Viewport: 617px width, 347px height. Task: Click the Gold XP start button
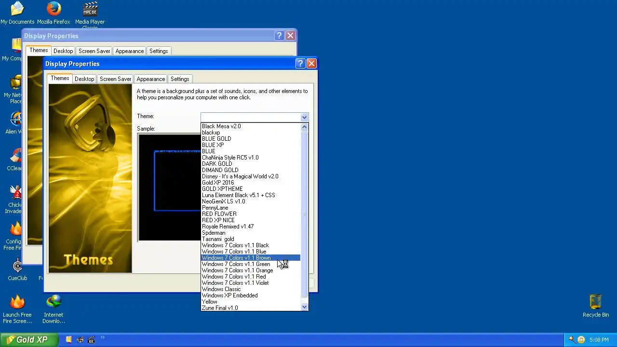[x=29, y=340]
